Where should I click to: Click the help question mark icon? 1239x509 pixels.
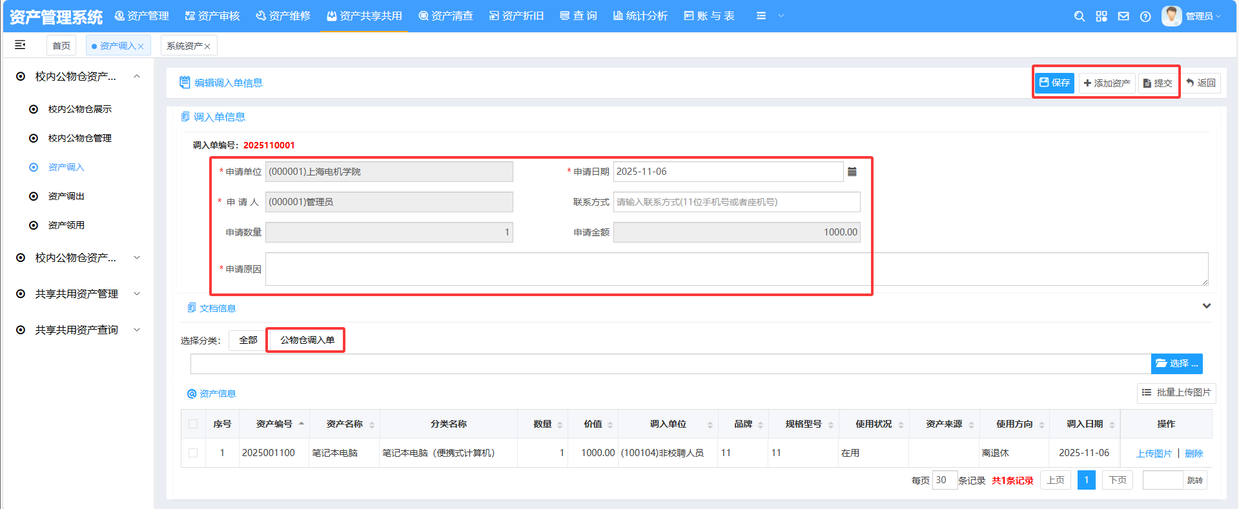(1145, 16)
